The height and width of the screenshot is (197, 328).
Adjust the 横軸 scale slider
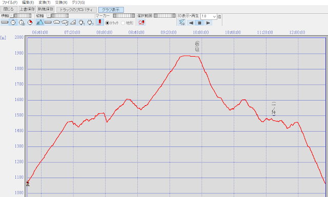coord(23,16)
